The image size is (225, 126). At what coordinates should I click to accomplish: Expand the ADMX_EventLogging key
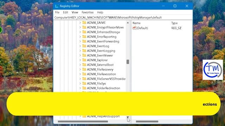80,51
